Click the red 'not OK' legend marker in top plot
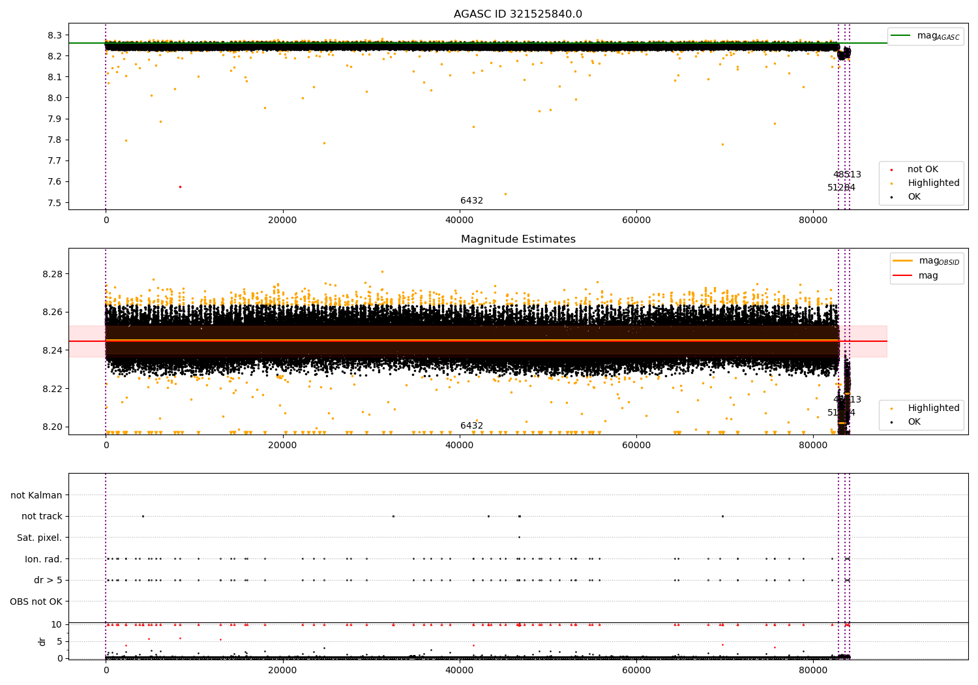978x685 pixels. coord(892,170)
